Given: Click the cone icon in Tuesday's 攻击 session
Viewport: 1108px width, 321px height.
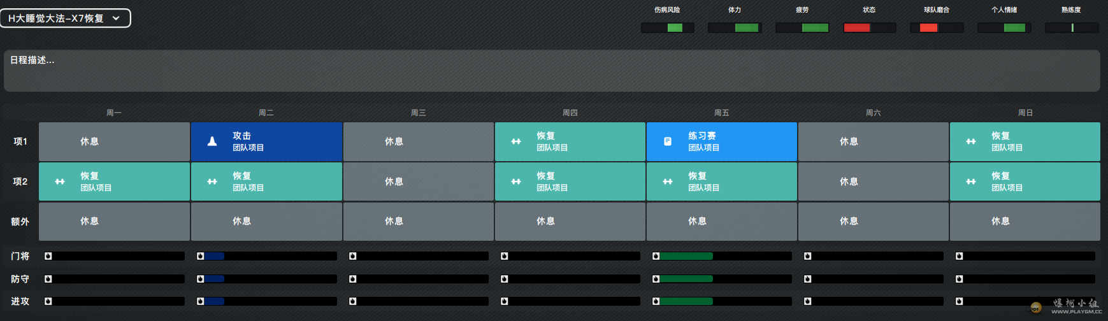Looking at the screenshot, I should [x=212, y=141].
